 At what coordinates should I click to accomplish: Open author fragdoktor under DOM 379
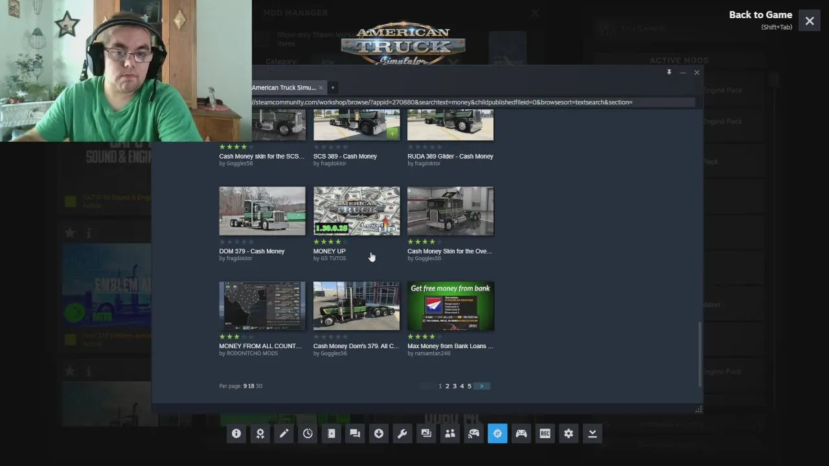(x=239, y=258)
